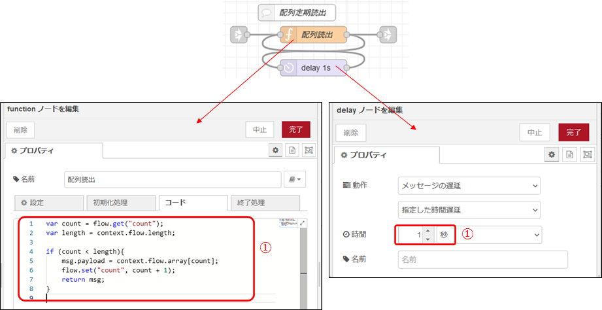Viewport: 602px width, 310px height.
Task: Click the link-out node on the right
Action: click(387, 34)
